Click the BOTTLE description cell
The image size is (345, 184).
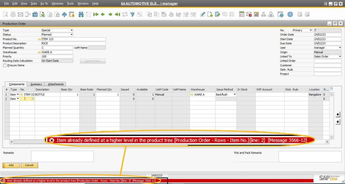[x=47, y=95]
